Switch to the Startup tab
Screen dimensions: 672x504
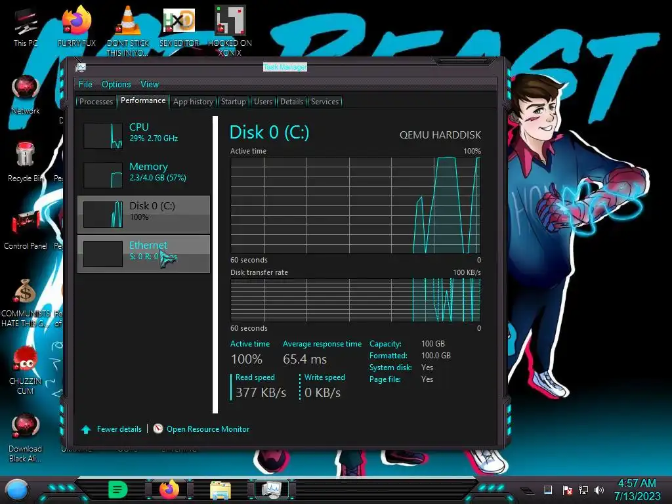(x=233, y=102)
